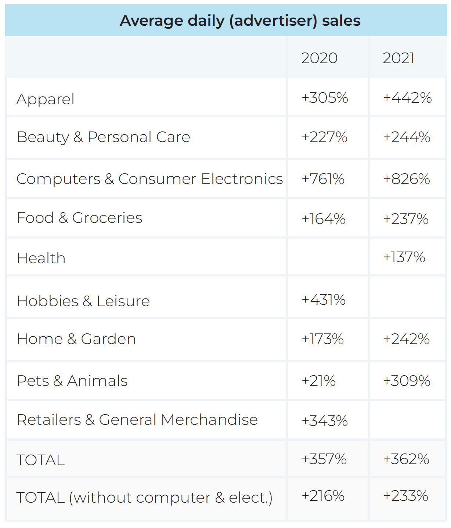This screenshot has width=451, height=528.
Task: Click the Apparel row label
Action: [46, 99]
